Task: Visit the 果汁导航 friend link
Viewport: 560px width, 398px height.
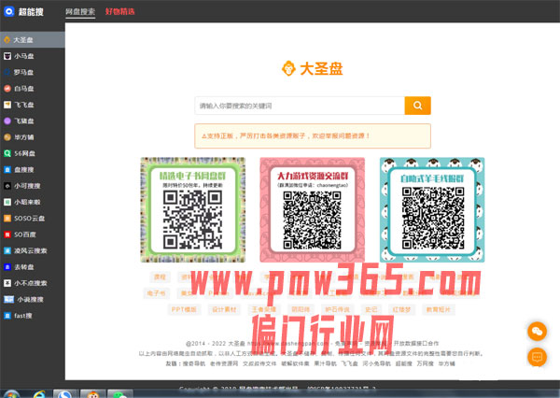Action: point(325,363)
